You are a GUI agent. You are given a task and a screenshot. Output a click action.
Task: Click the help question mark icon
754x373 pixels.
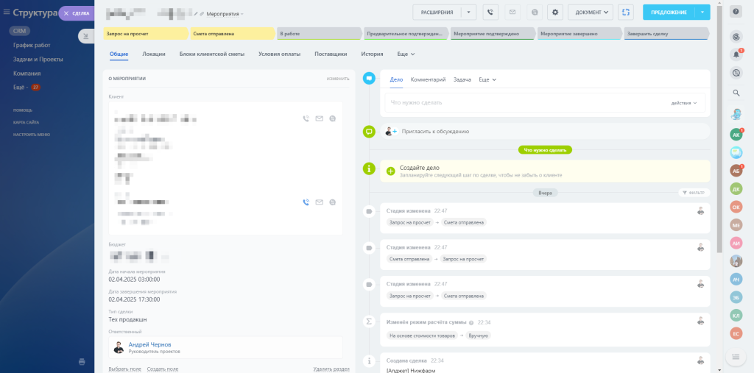(x=736, y=12)
